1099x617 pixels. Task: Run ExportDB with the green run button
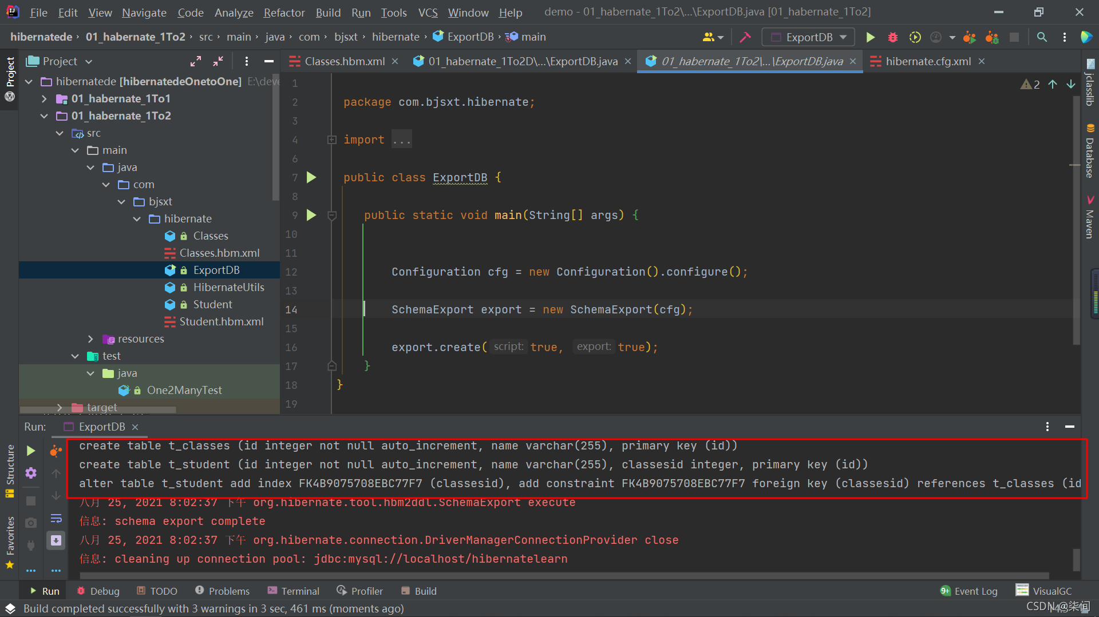point(870,37)
